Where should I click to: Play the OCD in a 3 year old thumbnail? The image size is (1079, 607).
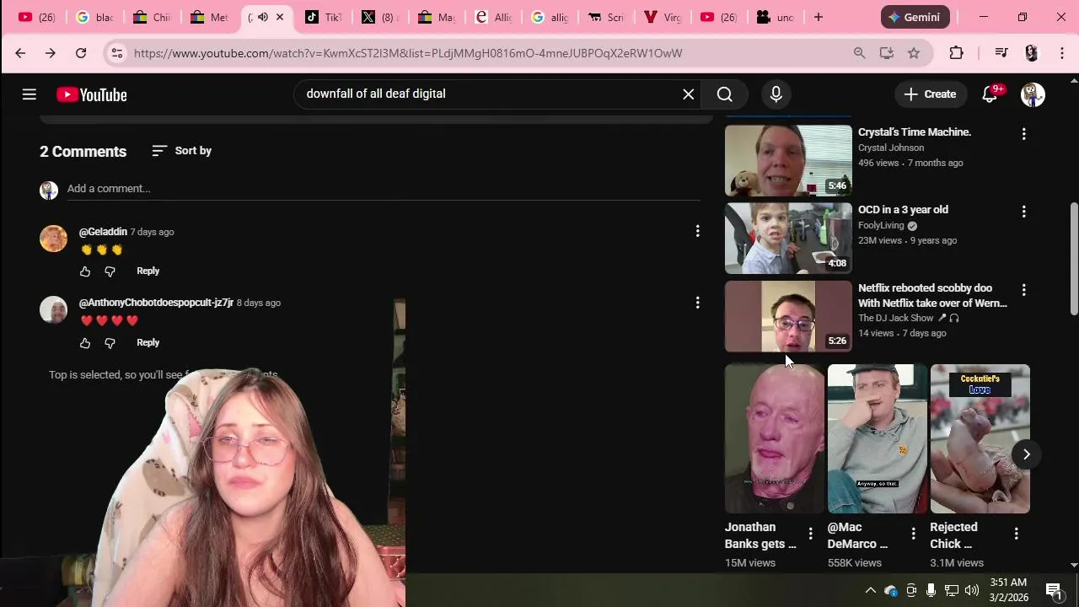[788, 239]
